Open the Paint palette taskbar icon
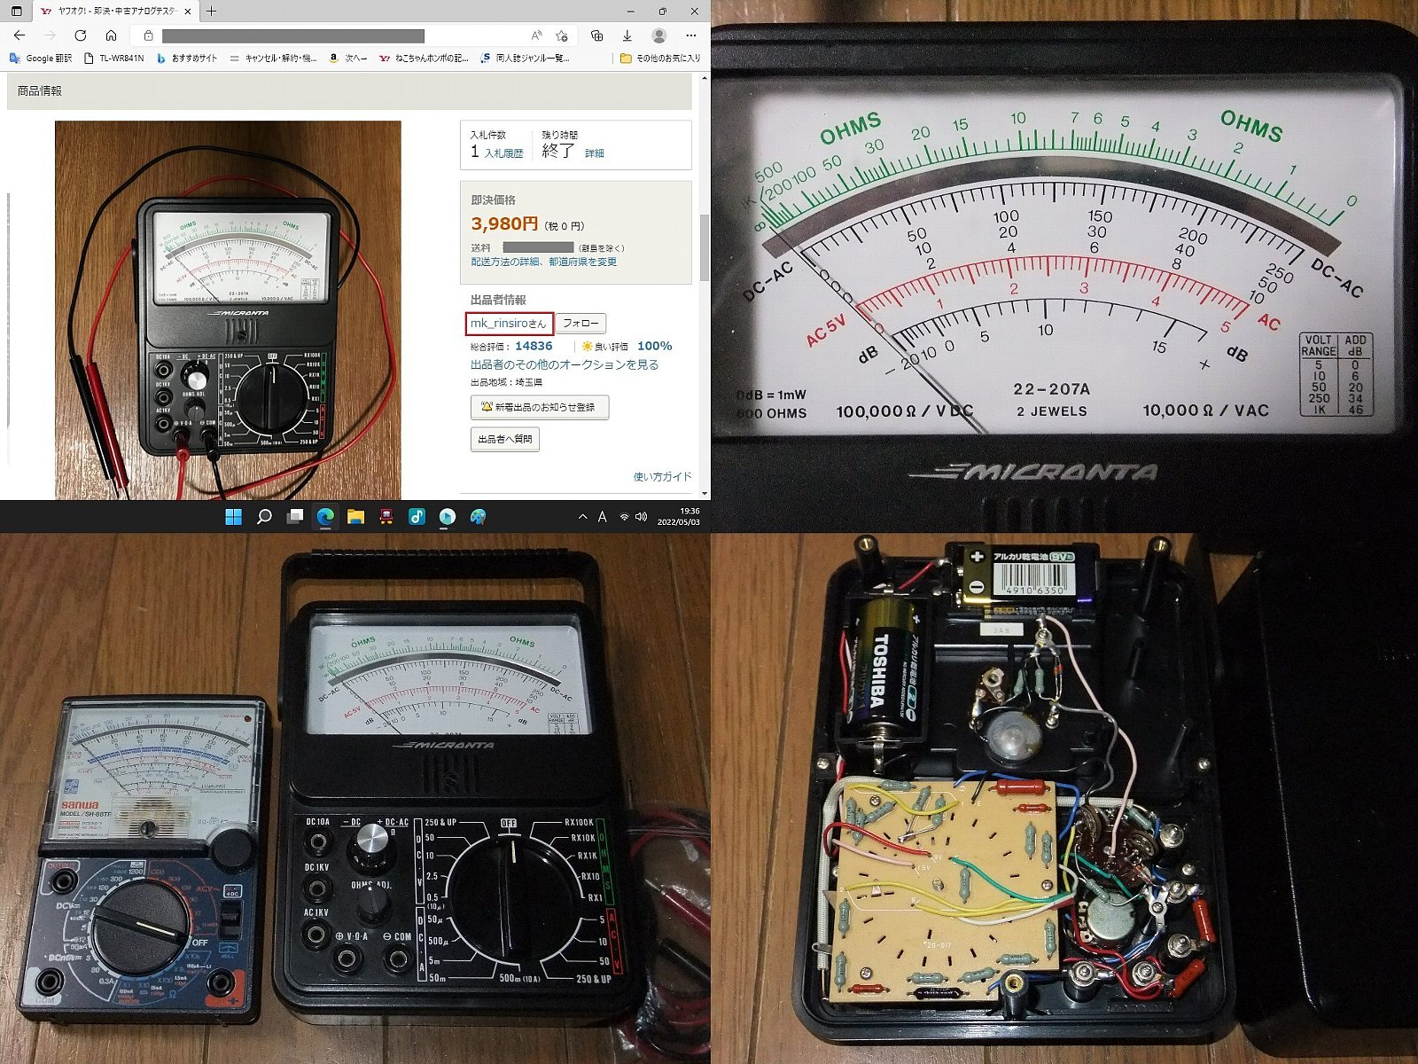 tap(478, 517)
